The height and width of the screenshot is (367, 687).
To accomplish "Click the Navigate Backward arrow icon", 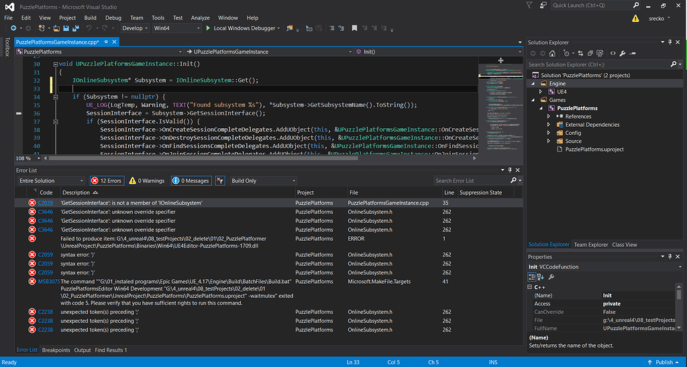I will [13, 28].
